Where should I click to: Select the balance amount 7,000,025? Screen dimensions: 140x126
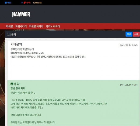pos(37,3)
